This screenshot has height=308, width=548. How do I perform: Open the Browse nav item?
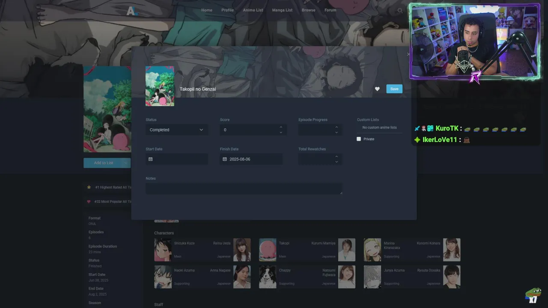[308, 10]
